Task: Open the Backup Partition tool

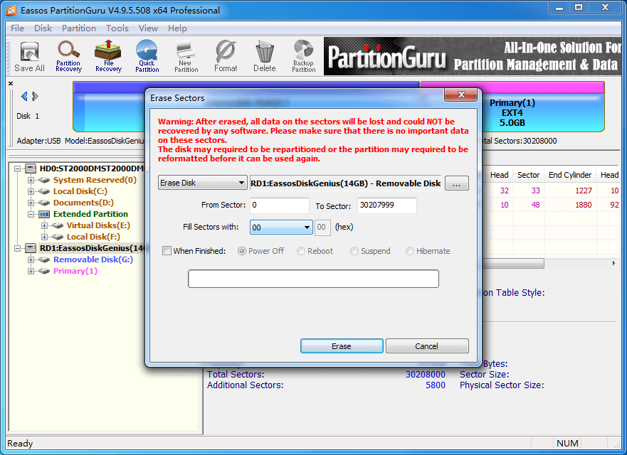Action: click(303, 57)
